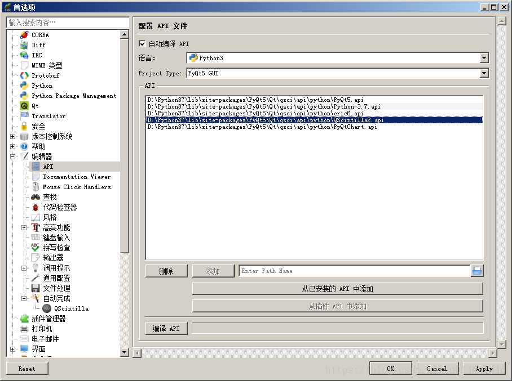Select the eric6.api list entry

click(314, 114)
